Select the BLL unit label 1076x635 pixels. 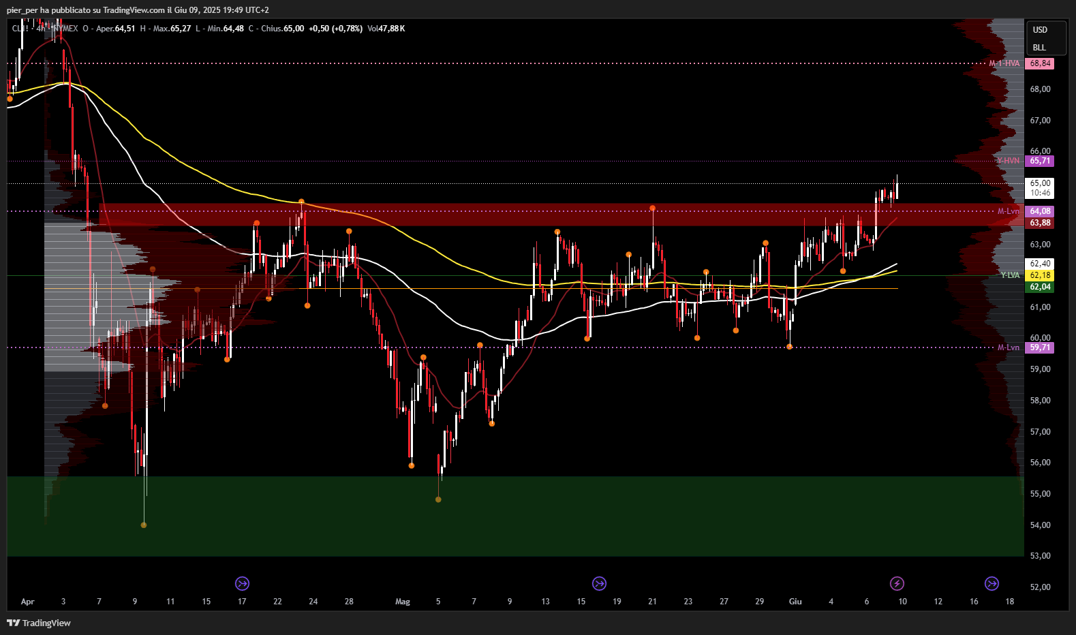[1039, 48]
